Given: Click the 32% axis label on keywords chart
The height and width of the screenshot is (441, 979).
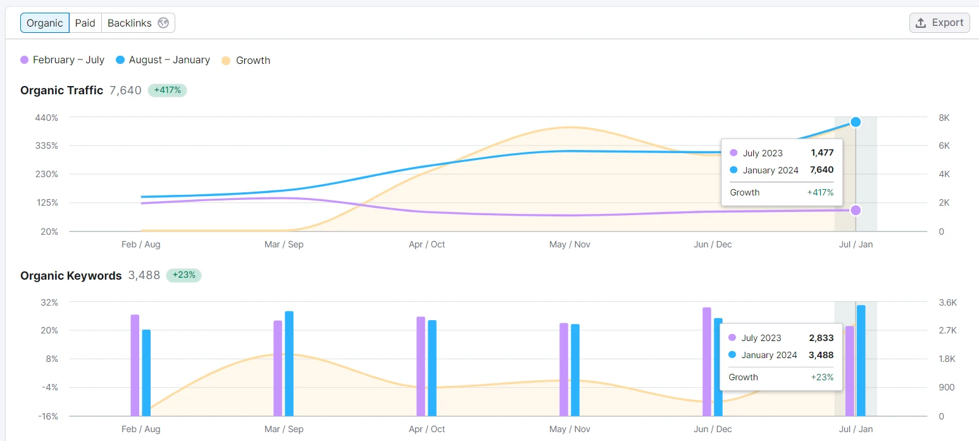Looking at the screenshot, I should [x=49, y=302].
